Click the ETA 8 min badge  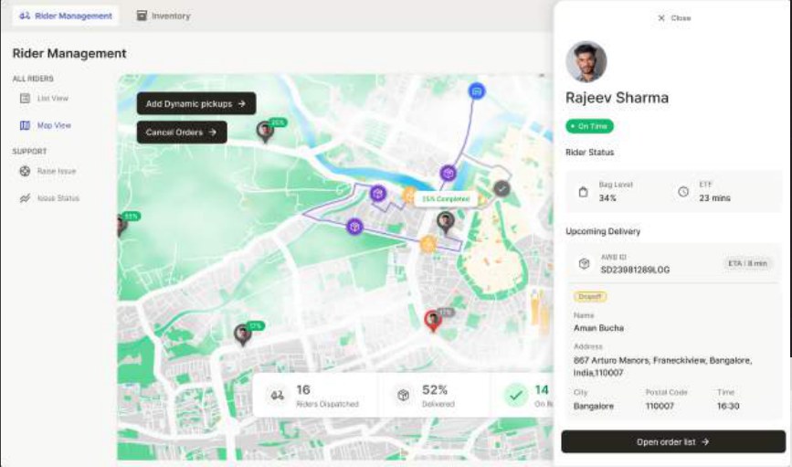coord(747,263)
